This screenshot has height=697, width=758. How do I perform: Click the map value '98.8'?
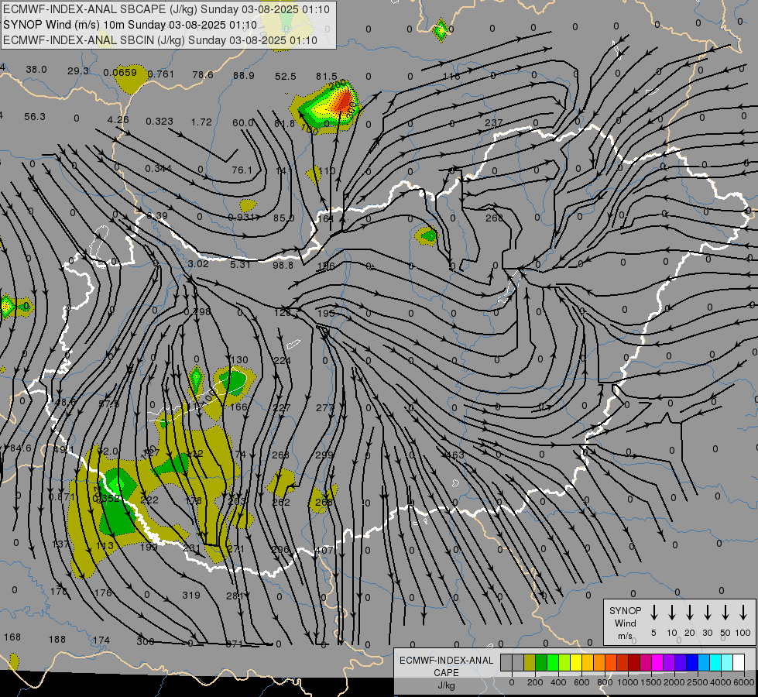coord(283,265)
